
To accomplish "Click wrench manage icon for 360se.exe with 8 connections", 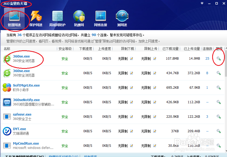I will pyautogui.click(x=219, y=73).
